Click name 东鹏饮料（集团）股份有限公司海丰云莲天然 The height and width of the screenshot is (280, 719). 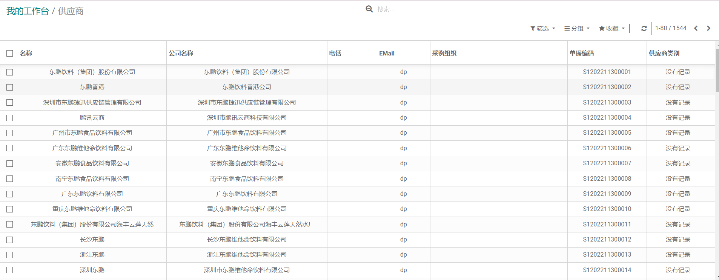[x=92, y=225]
